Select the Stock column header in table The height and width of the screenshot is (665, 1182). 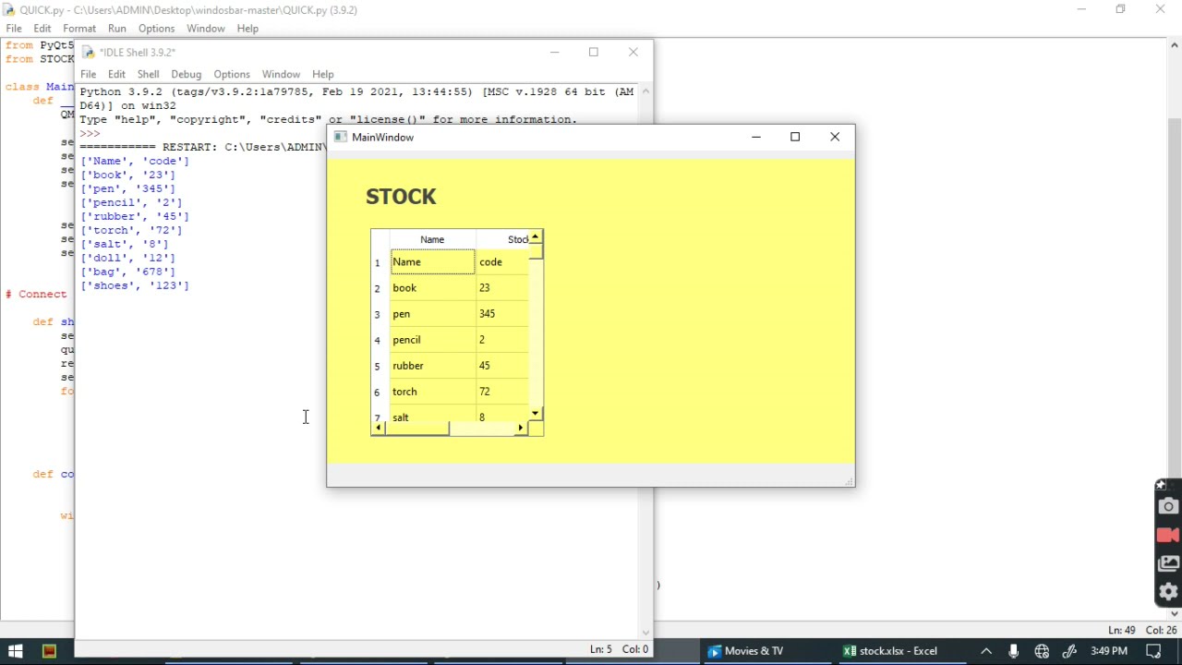click(x=502, y=239)
